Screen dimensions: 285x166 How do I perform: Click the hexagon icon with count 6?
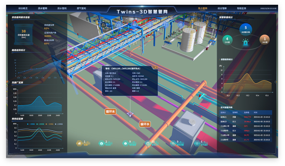pos(197,143)
